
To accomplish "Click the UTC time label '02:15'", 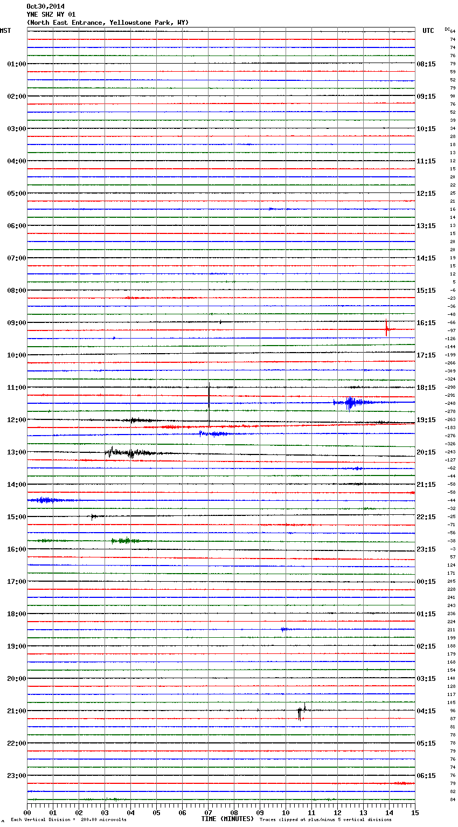I will tap(426, 646).
